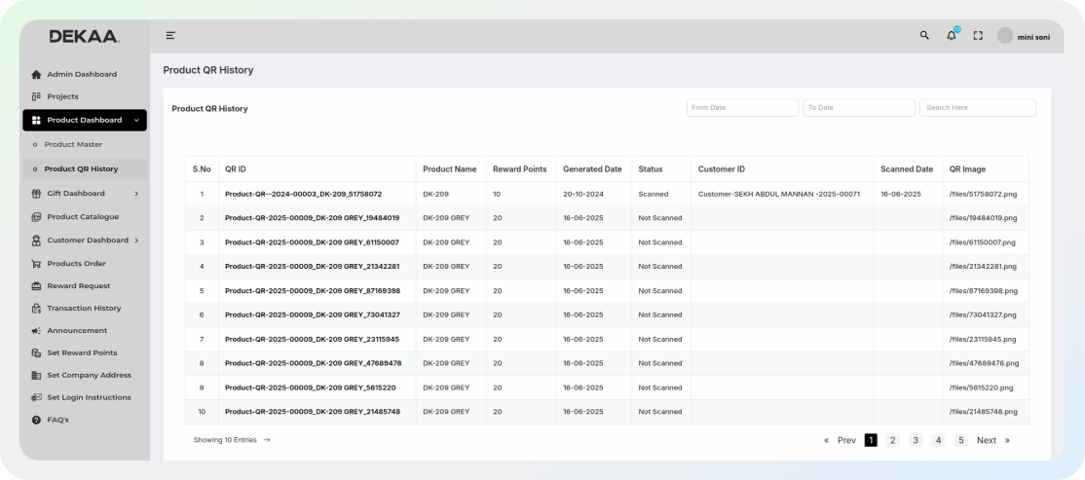This screenshot has width=1085, height=480.
Task: Go to pagination page 2
Action: click(892, 441)
